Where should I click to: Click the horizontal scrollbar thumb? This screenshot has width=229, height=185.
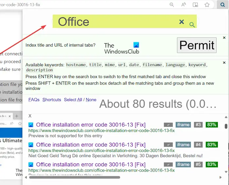[x=75, y=177]
